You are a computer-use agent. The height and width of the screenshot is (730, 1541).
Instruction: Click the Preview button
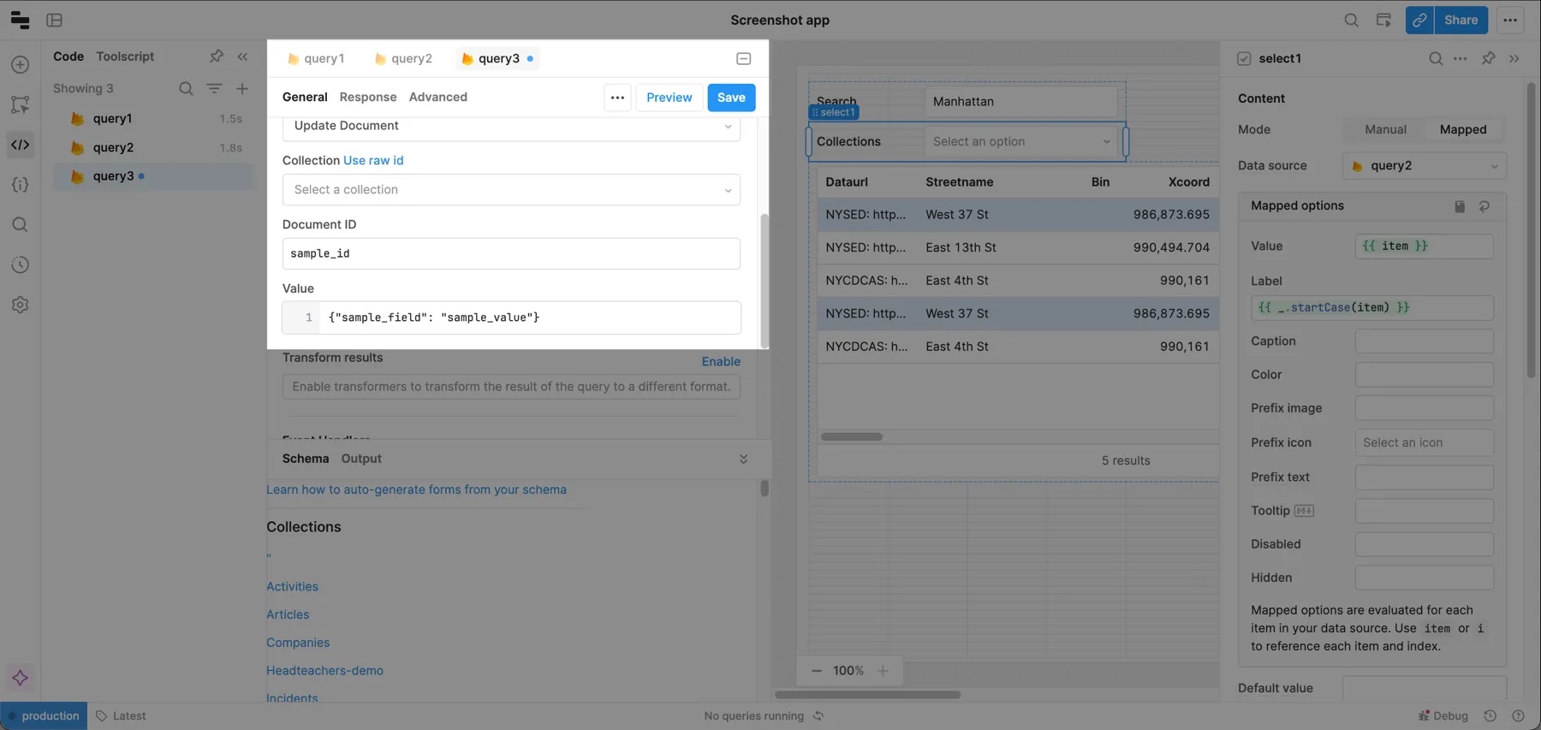click(669, 98)
